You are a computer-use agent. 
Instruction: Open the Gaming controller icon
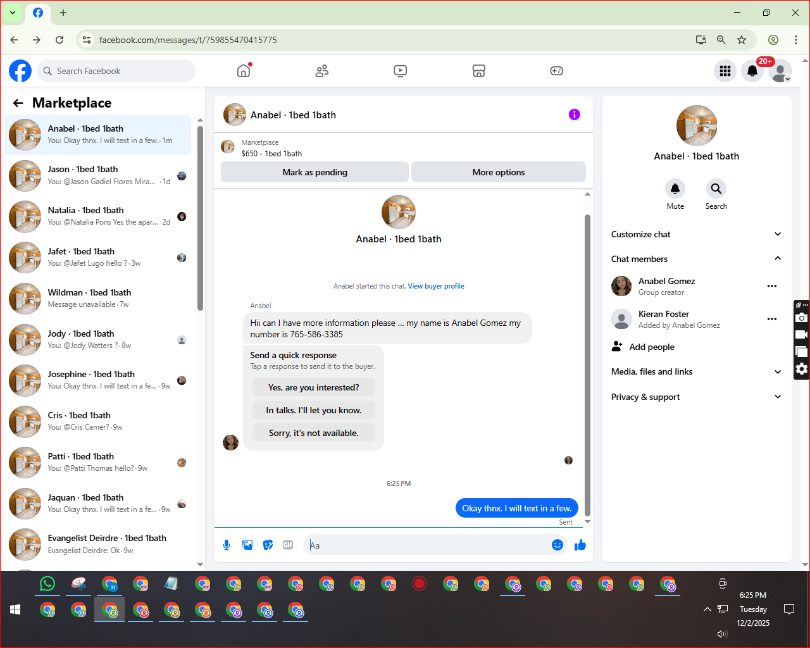[557, 71]
